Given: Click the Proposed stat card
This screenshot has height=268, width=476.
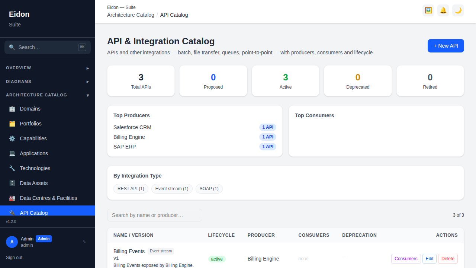Looking at the screenshot, I should tap(213, 81).
